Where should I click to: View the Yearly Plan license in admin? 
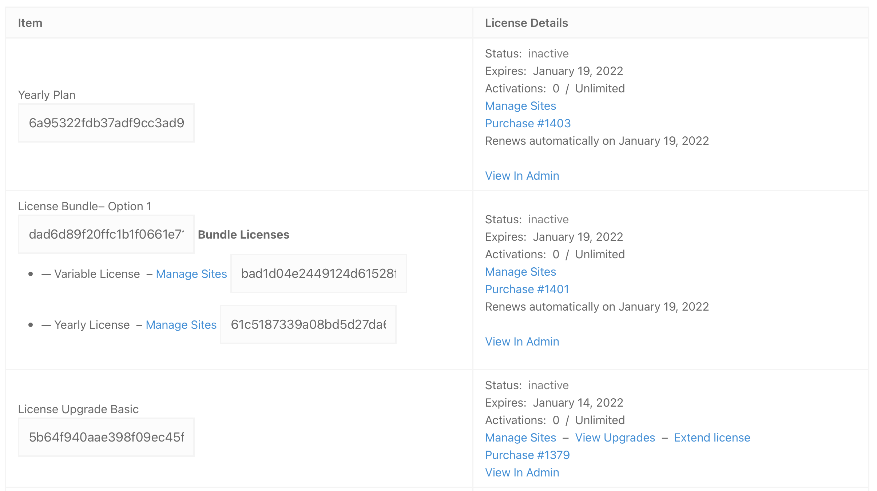tap(522, 176)
